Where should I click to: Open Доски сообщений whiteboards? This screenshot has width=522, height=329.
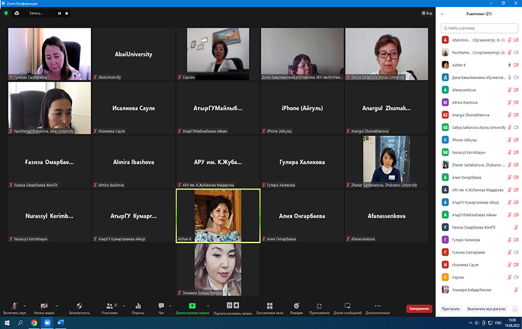coord(347,306)
